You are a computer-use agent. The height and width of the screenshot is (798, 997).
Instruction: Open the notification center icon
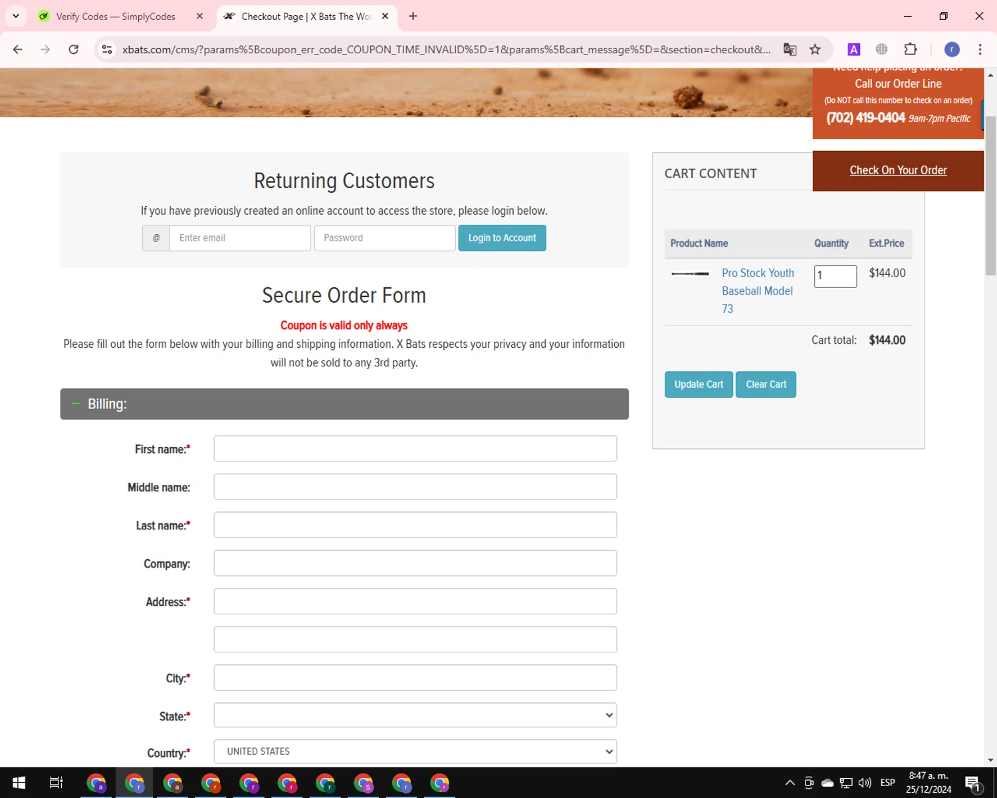pyautogui.click(x=974, y=783)
